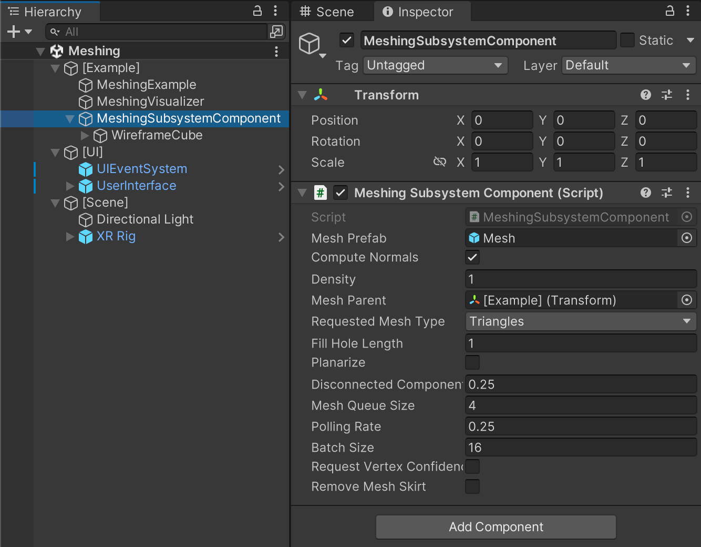This screenshot has width=701, height=547.
Task: Click the object picker for Mesh Prefab
Action: point(686,238)
